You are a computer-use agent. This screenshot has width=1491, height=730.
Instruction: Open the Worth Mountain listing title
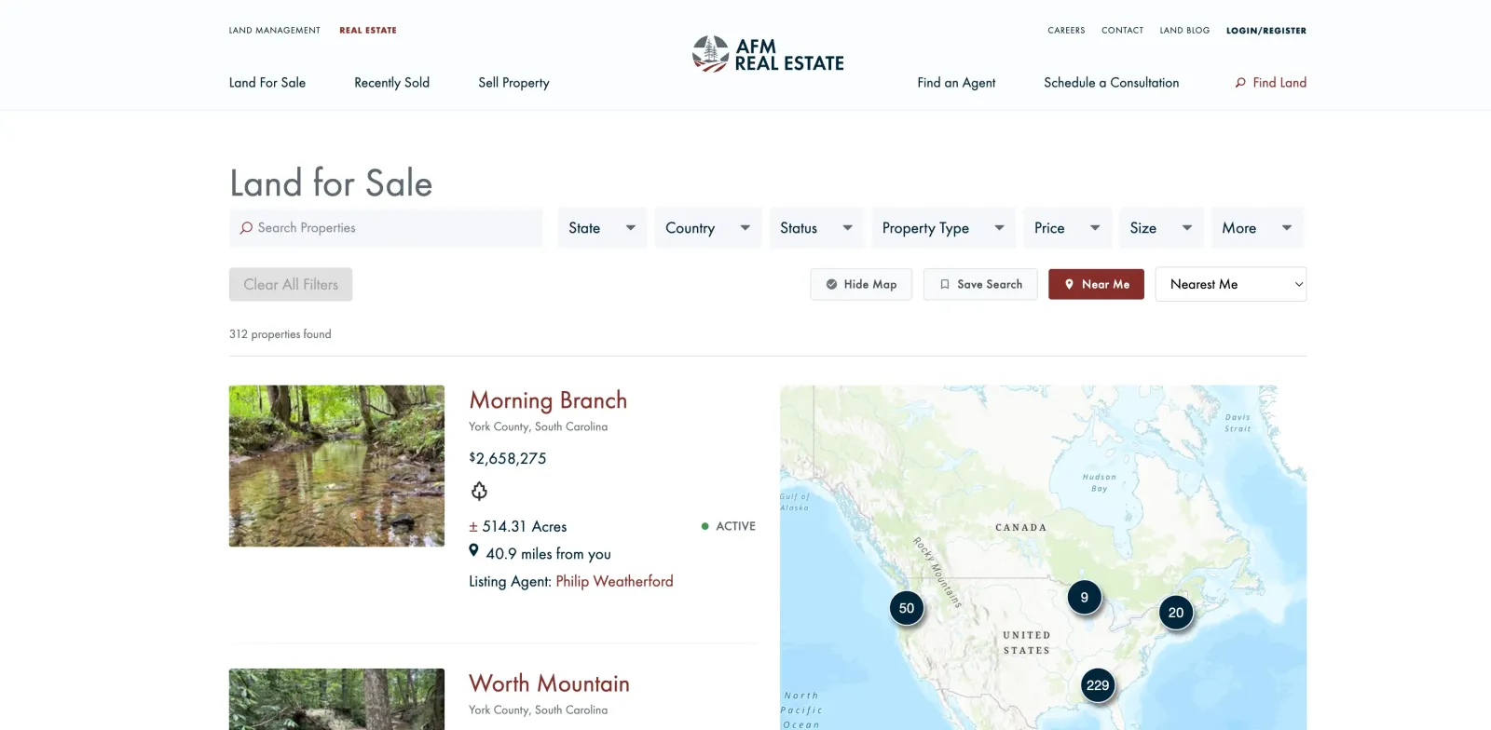click(549, 683)
